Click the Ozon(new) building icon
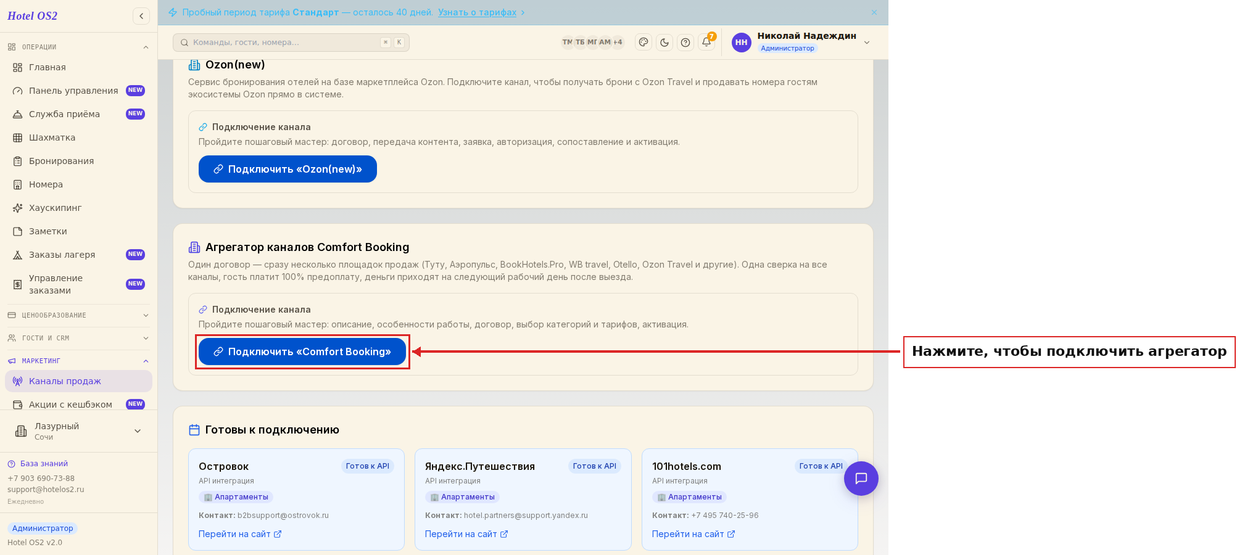 click(194, 65)
